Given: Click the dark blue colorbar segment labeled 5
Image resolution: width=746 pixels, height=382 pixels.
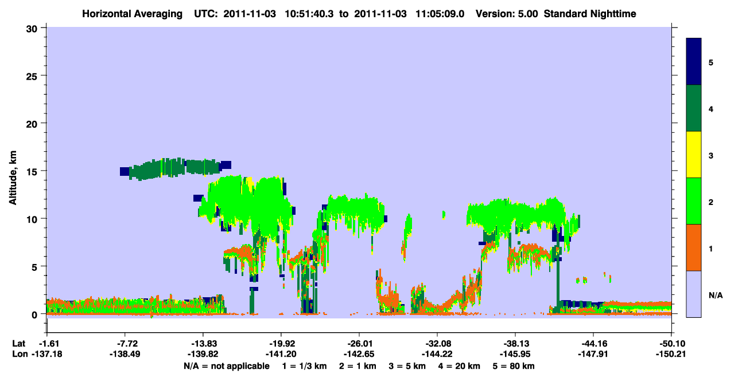Looking at the screenshot, I should pos(694,61).
